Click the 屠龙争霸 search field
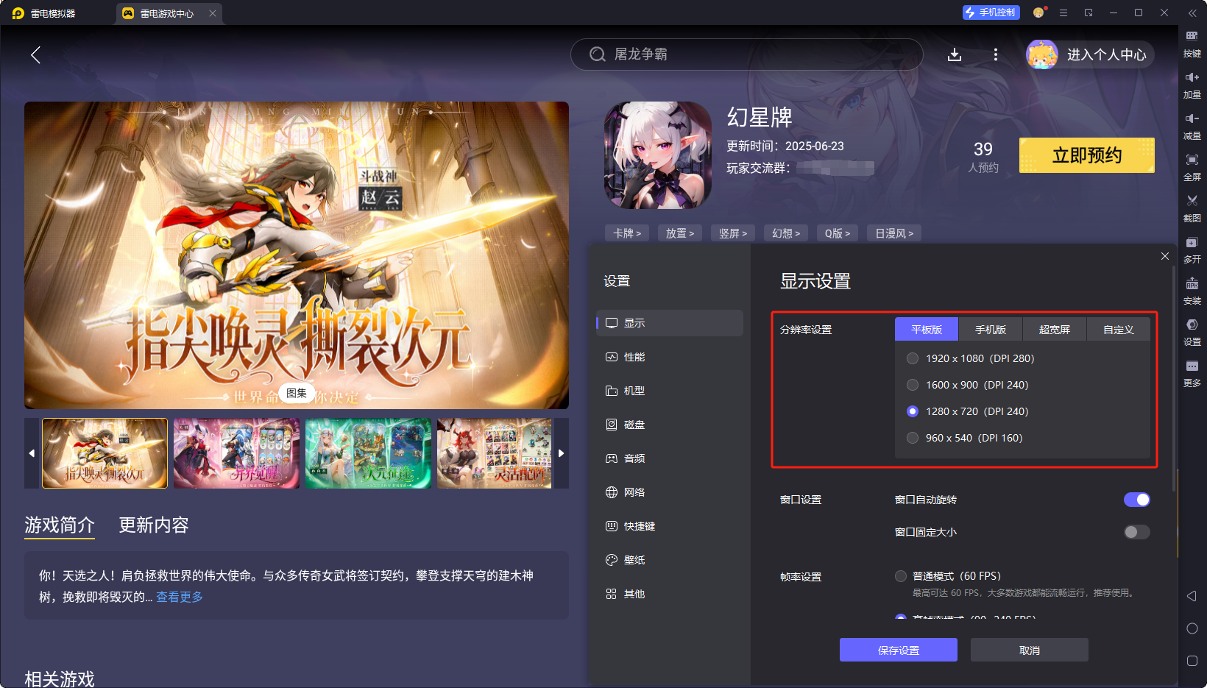 coord(747,54)
